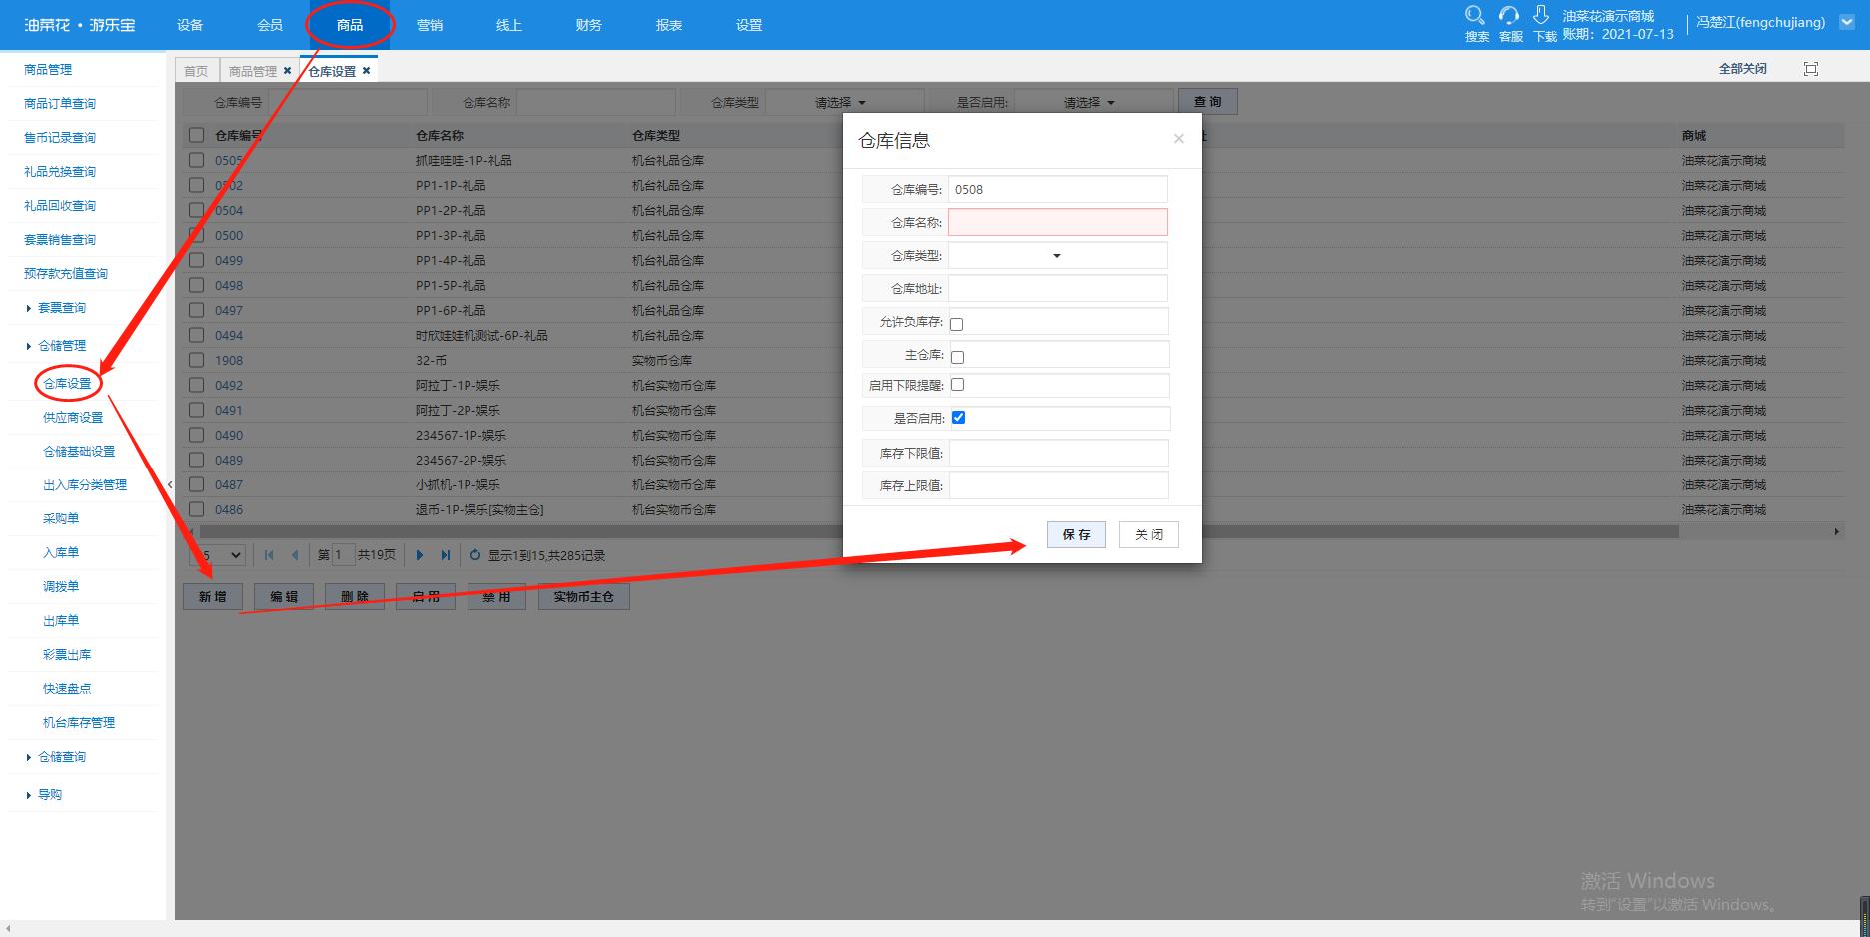Click the 全部关闭 link
Screen dimensions: 1870x937
[1742, 69]
